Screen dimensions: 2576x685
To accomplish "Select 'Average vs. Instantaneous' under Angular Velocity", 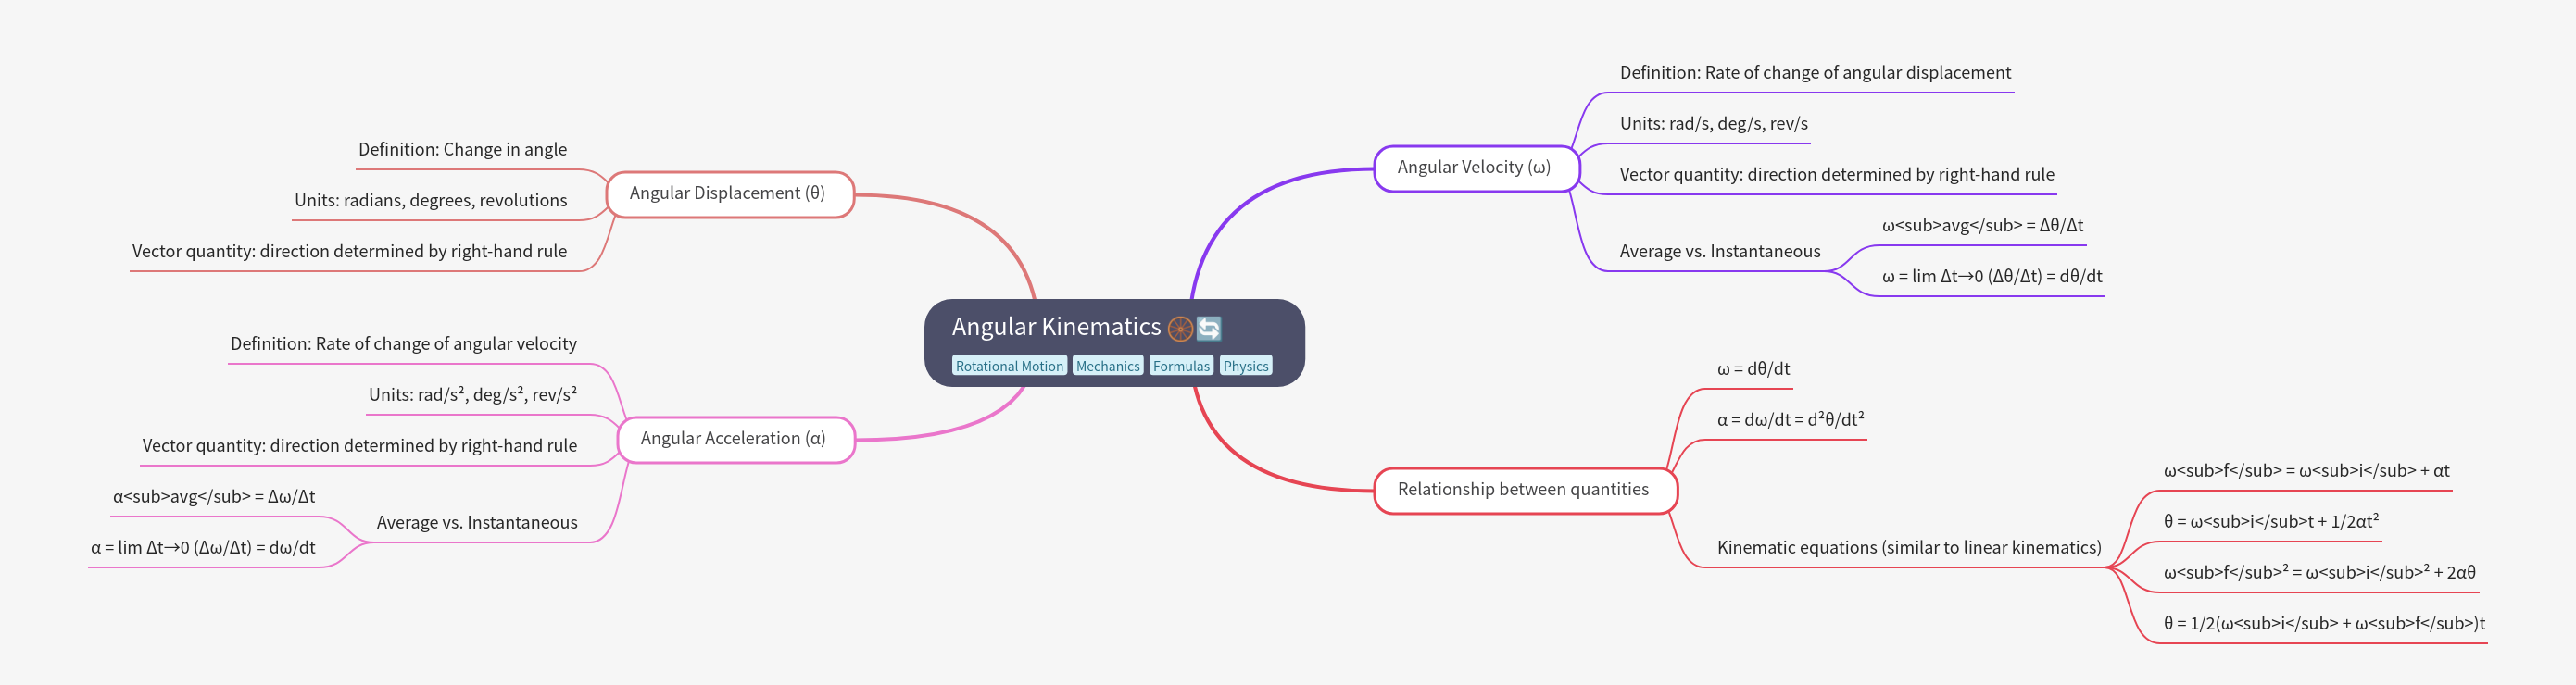I will coord(1720,252).
